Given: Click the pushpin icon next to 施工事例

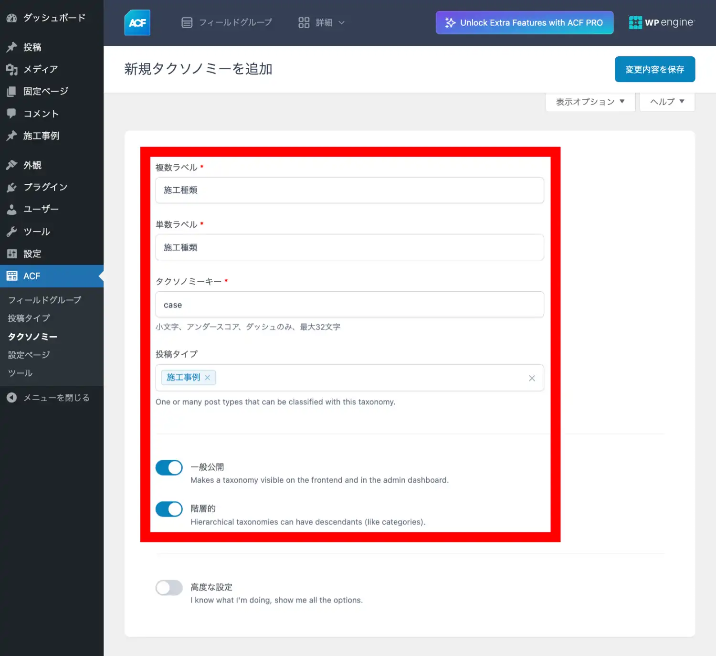Looking at the screenshot, I should tap(12, 136).
